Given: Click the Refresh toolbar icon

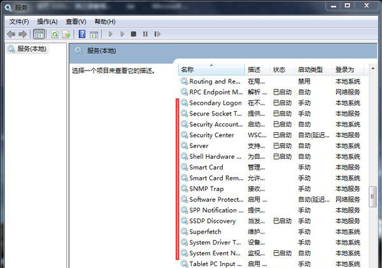Looking at the screenshot, I should coord(55,34).
